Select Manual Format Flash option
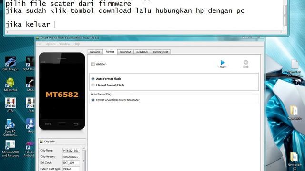 point(93,85)
